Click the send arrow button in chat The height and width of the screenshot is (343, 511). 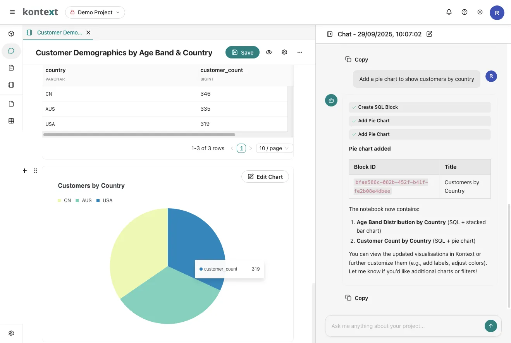(x=490, y=326)
